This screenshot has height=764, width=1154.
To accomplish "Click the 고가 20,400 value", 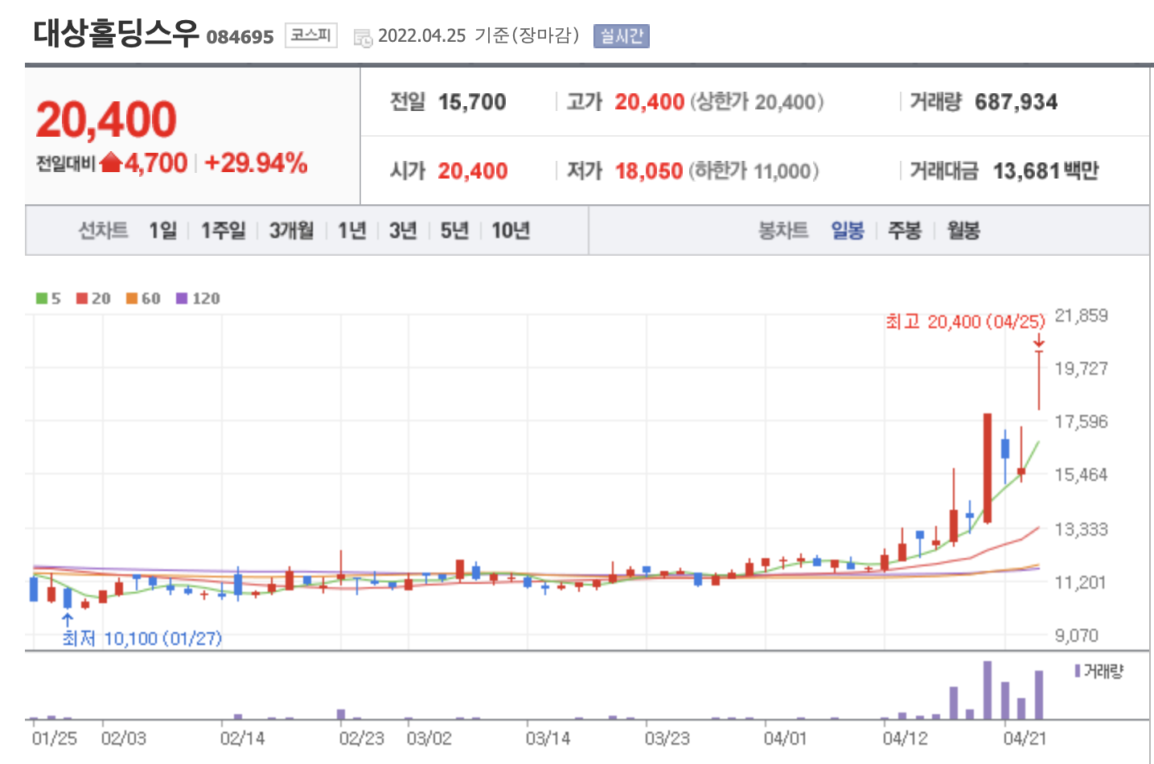I will [650, 102].
